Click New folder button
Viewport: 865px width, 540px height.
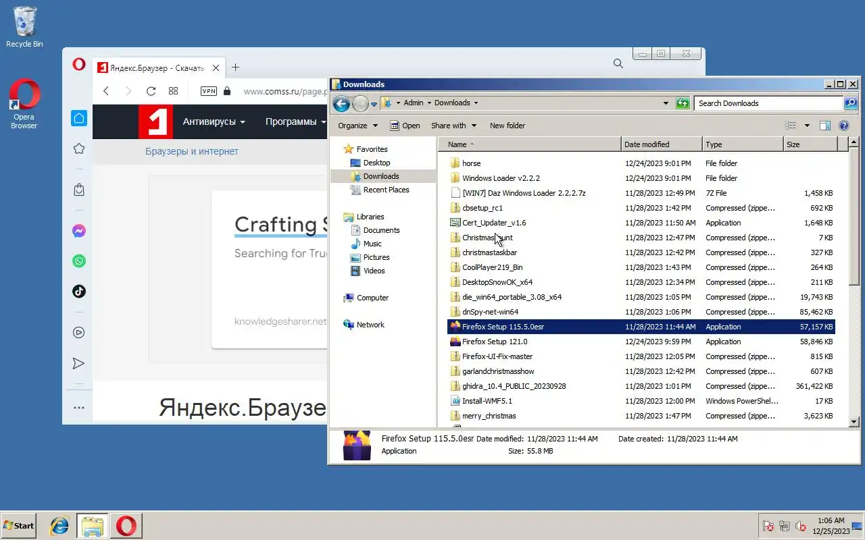(x=508, y=126)
